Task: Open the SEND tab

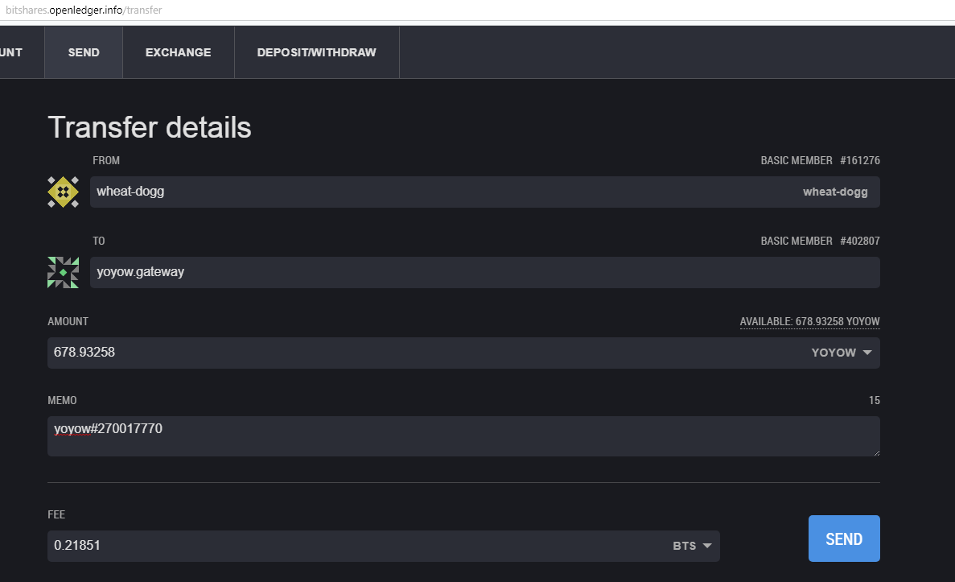Action: tap(84, 52)
